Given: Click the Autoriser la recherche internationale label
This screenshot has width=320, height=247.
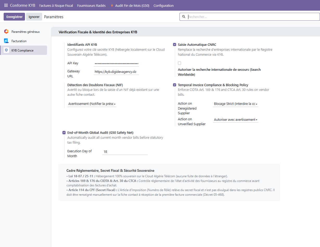Looking at the screenshot, I should 219,72.
